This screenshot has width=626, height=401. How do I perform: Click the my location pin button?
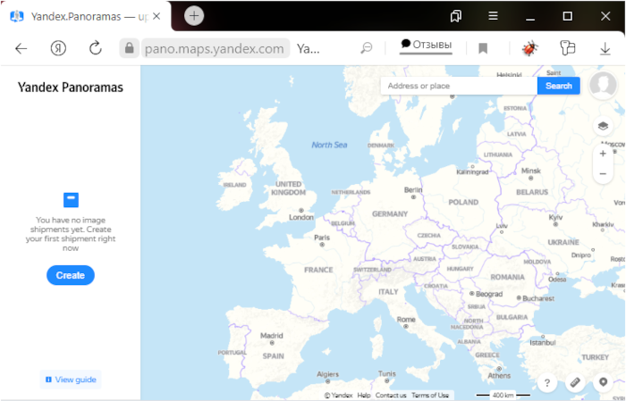pos(603,382)
